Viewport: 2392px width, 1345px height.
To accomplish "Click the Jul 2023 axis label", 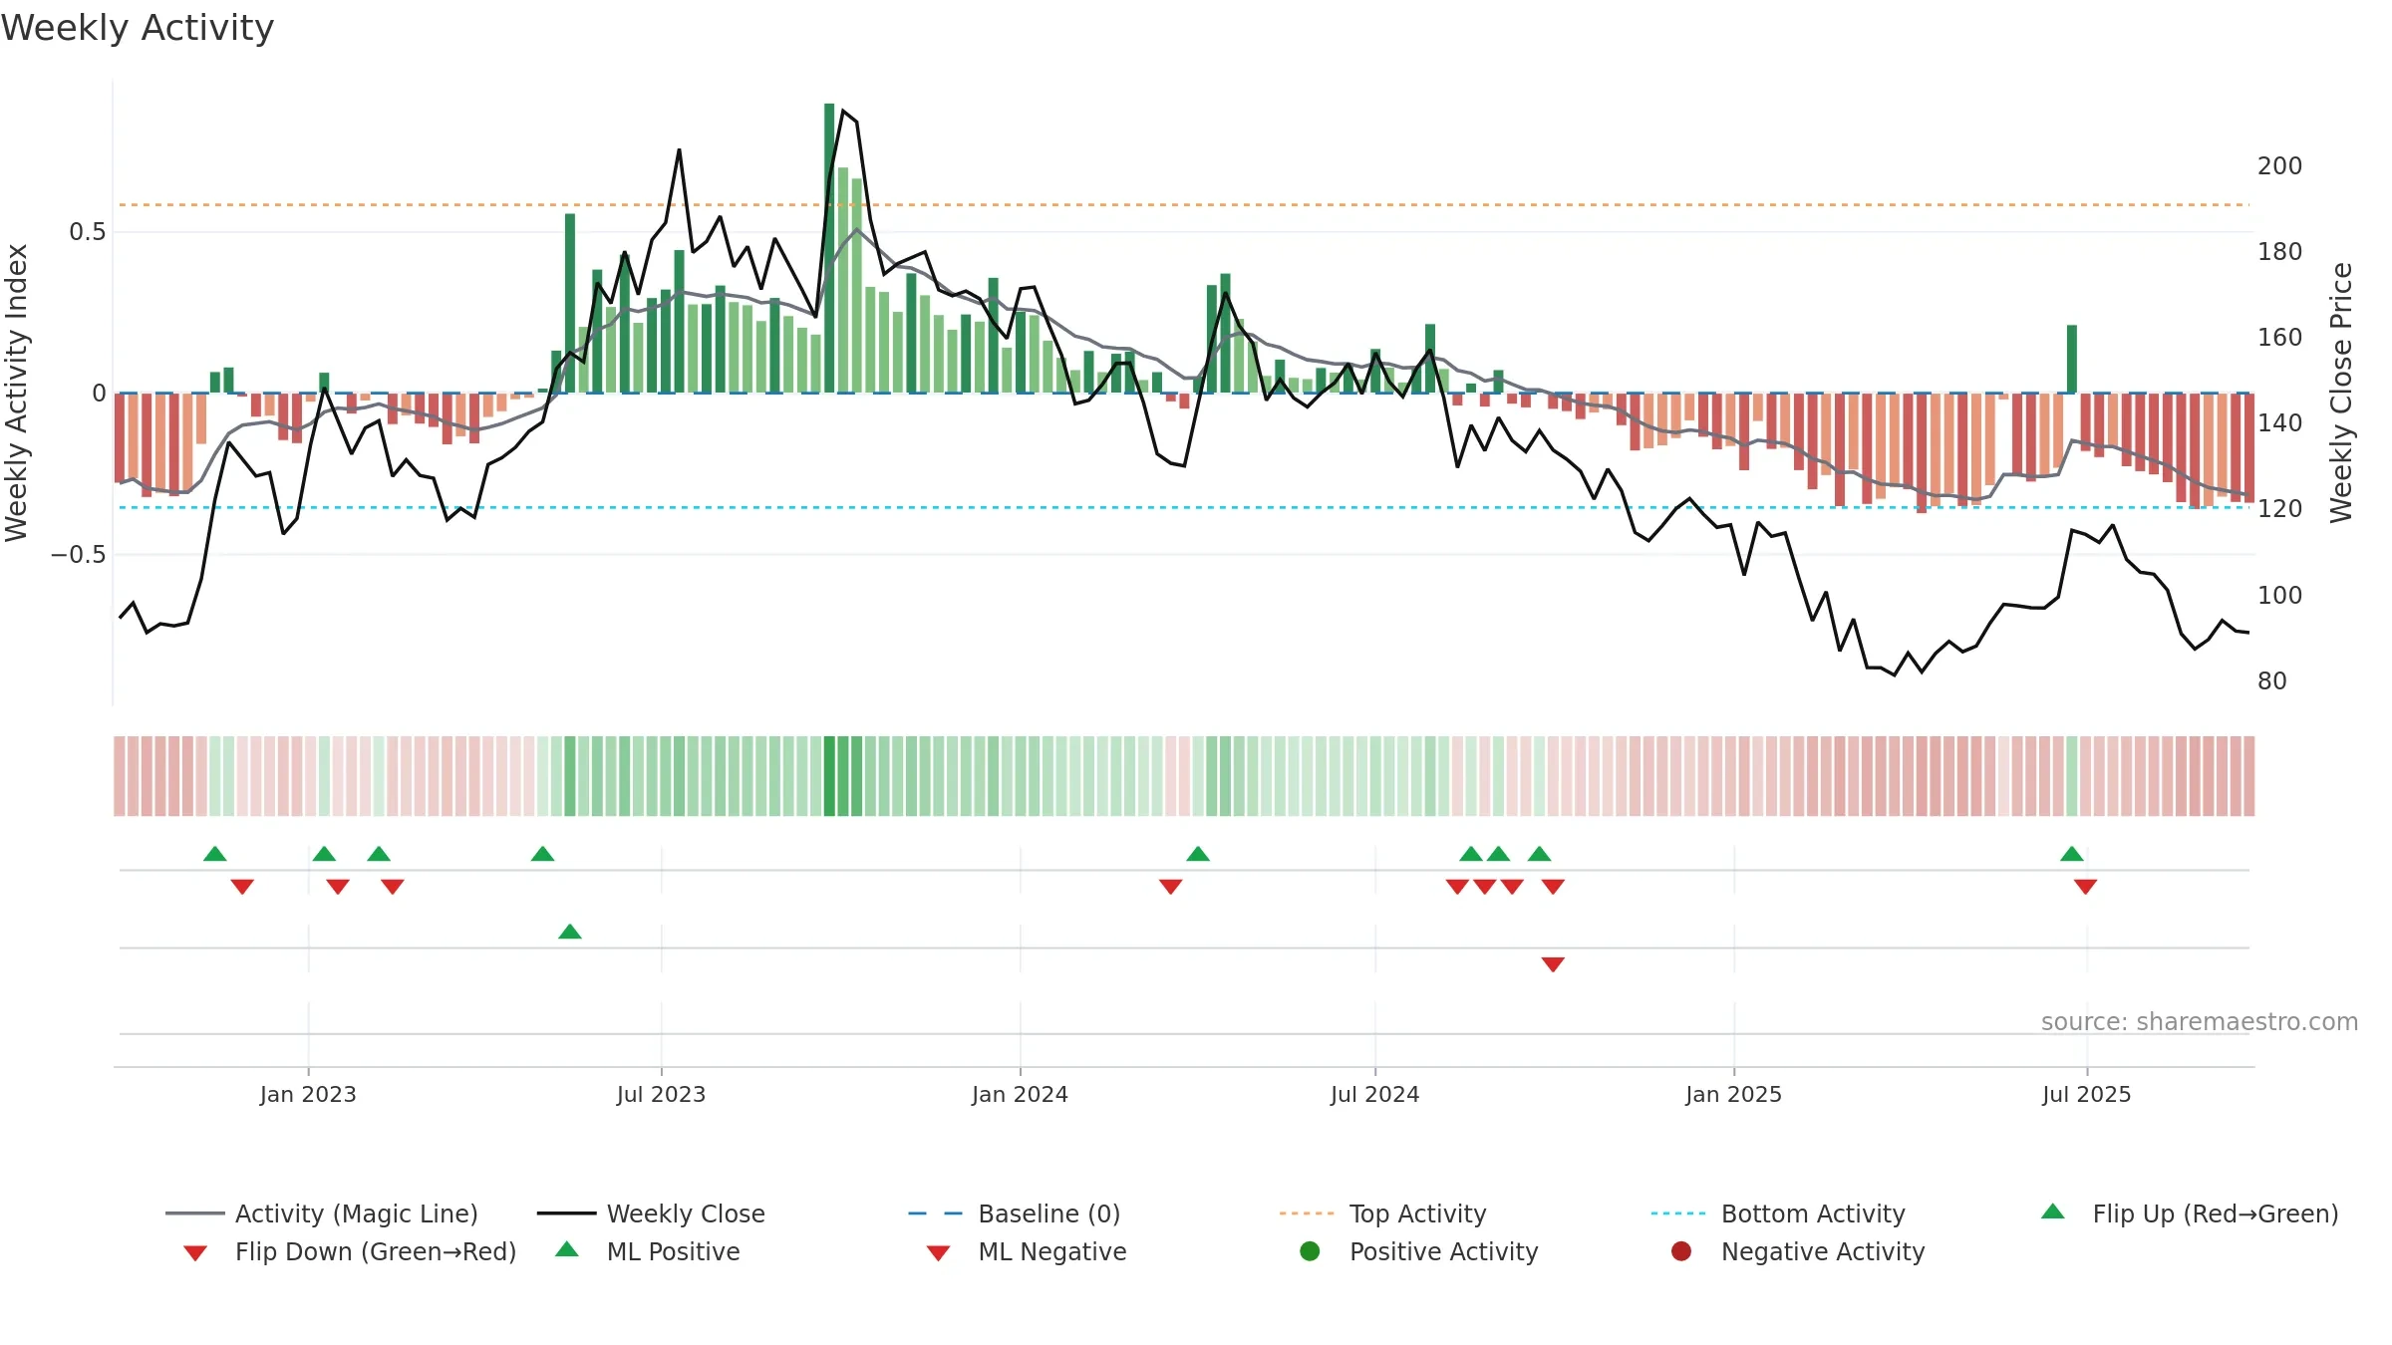I will 661,1094.
